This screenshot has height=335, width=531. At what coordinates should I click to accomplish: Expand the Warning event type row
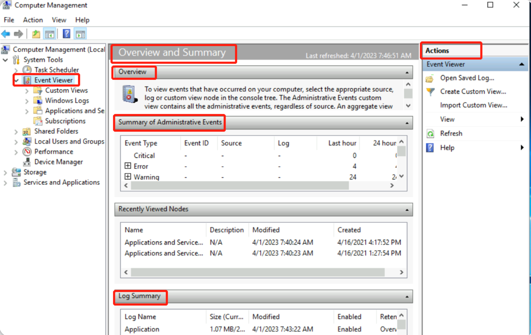point(128,176)
